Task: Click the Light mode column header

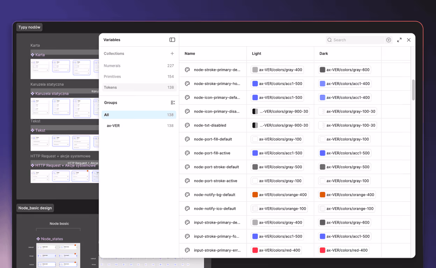Action: 256,54
